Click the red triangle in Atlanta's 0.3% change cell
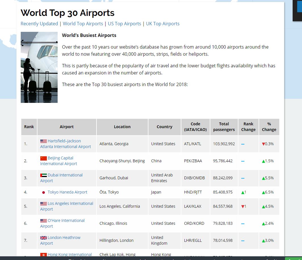The width and height of the screenshot is (302, 260). click(264, 144)
